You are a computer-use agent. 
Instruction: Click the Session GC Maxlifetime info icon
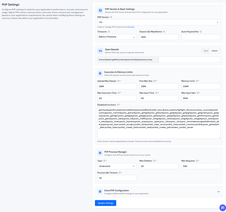click(x=164, y=31)
